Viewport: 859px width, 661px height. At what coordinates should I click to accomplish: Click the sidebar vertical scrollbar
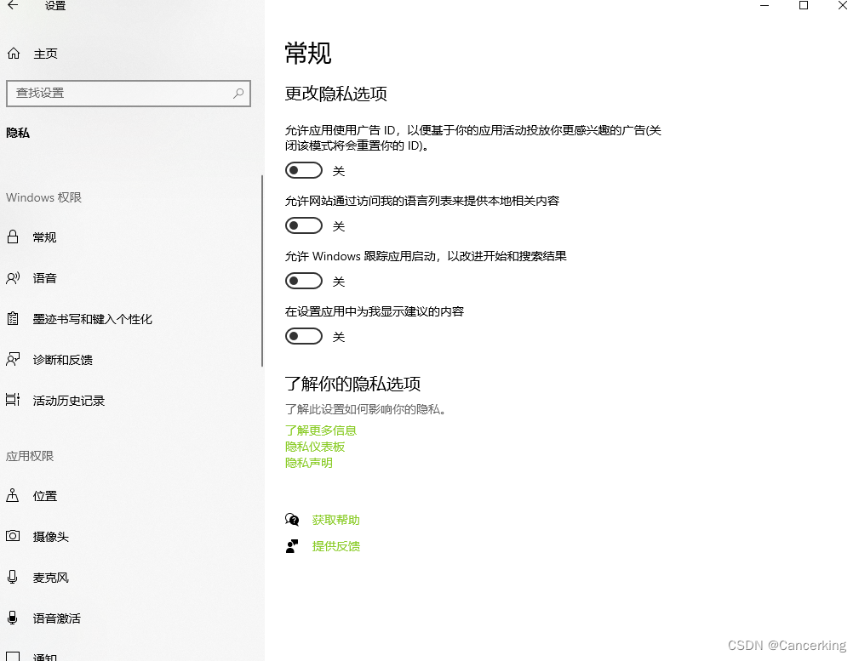pyautogui.click(x=262, y=271)
